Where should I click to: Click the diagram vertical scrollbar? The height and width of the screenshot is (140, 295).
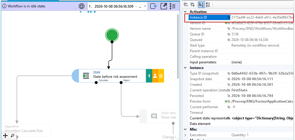178,47
